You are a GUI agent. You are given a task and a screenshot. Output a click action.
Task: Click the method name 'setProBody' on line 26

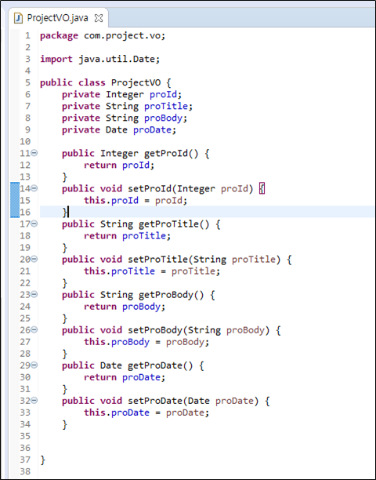155,330
